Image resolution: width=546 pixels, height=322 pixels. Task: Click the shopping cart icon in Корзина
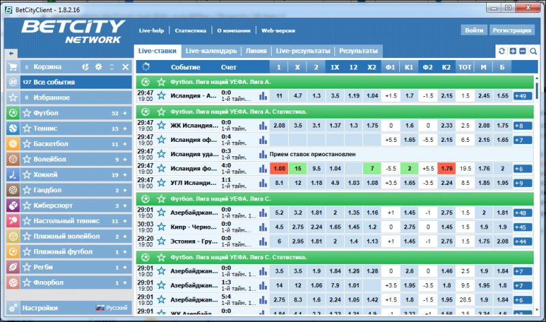(13, 67)
